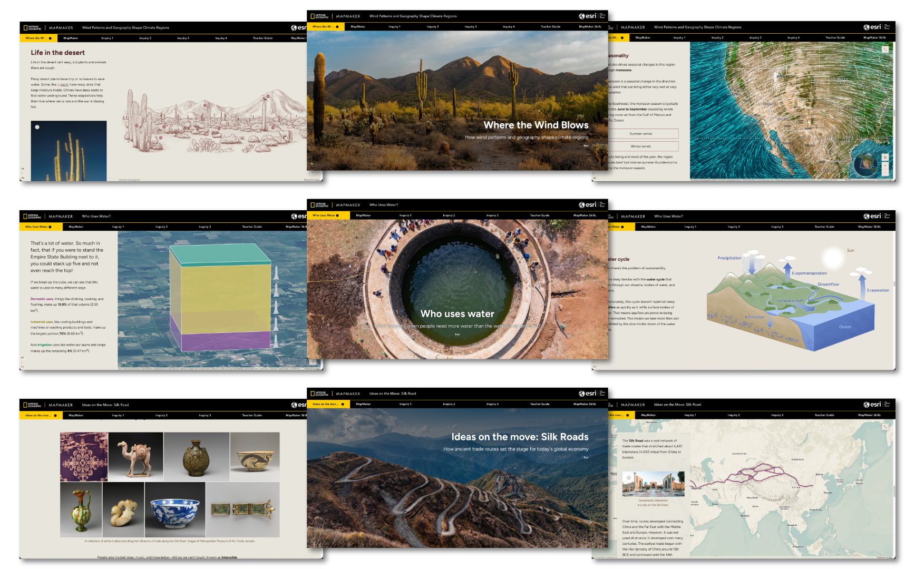Click National Geographic logo in Where the Wind Blows cover
Screen dimensions: 915x569
click(x=319, y=16)
